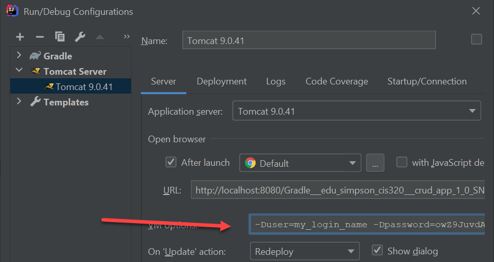
Task: Open the Default browser dropdown
Action: click(x=300, y=163)
